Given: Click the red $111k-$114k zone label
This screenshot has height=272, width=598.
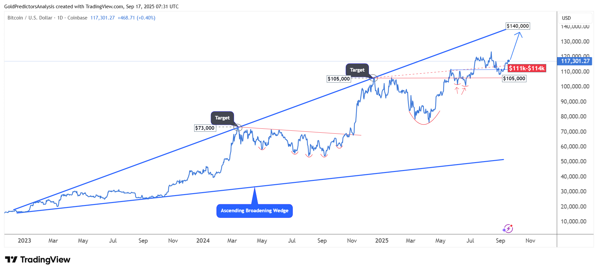Looking at the screenshot, I should point(526,68).
